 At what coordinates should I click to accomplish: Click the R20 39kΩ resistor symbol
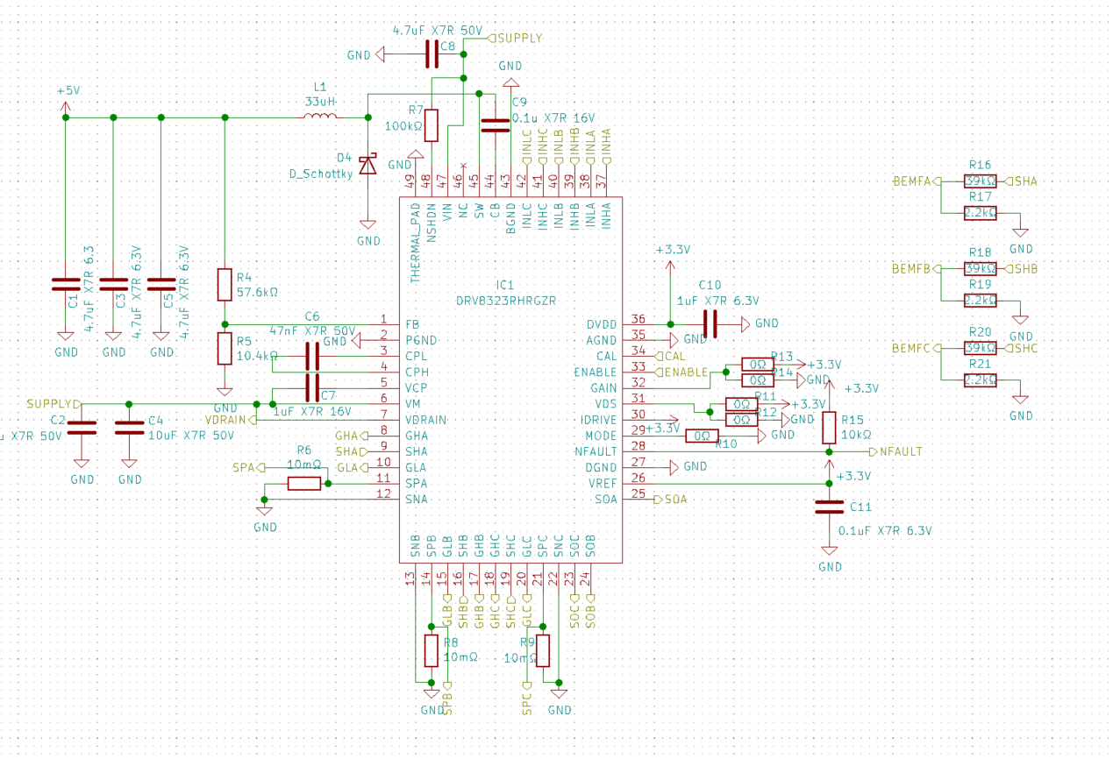[980, 348]
